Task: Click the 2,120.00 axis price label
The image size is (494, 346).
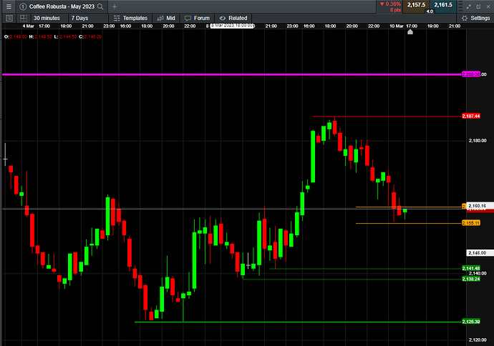Action: point(478,340)
